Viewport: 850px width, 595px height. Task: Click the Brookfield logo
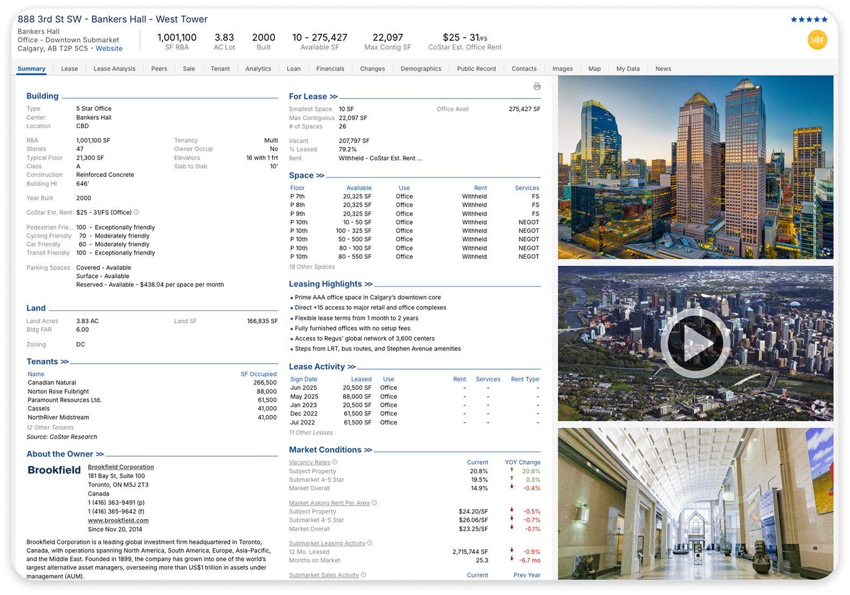(54, 470)
